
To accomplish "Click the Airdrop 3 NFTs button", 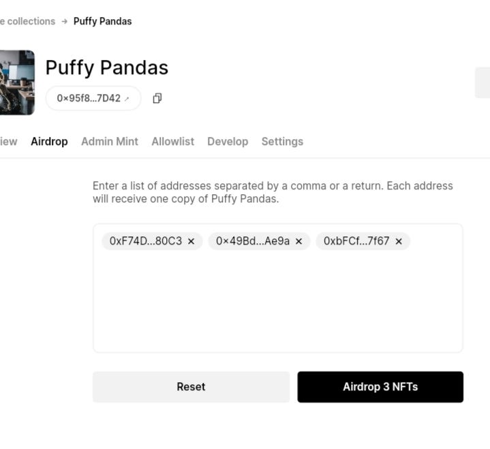I will [380, 387].
